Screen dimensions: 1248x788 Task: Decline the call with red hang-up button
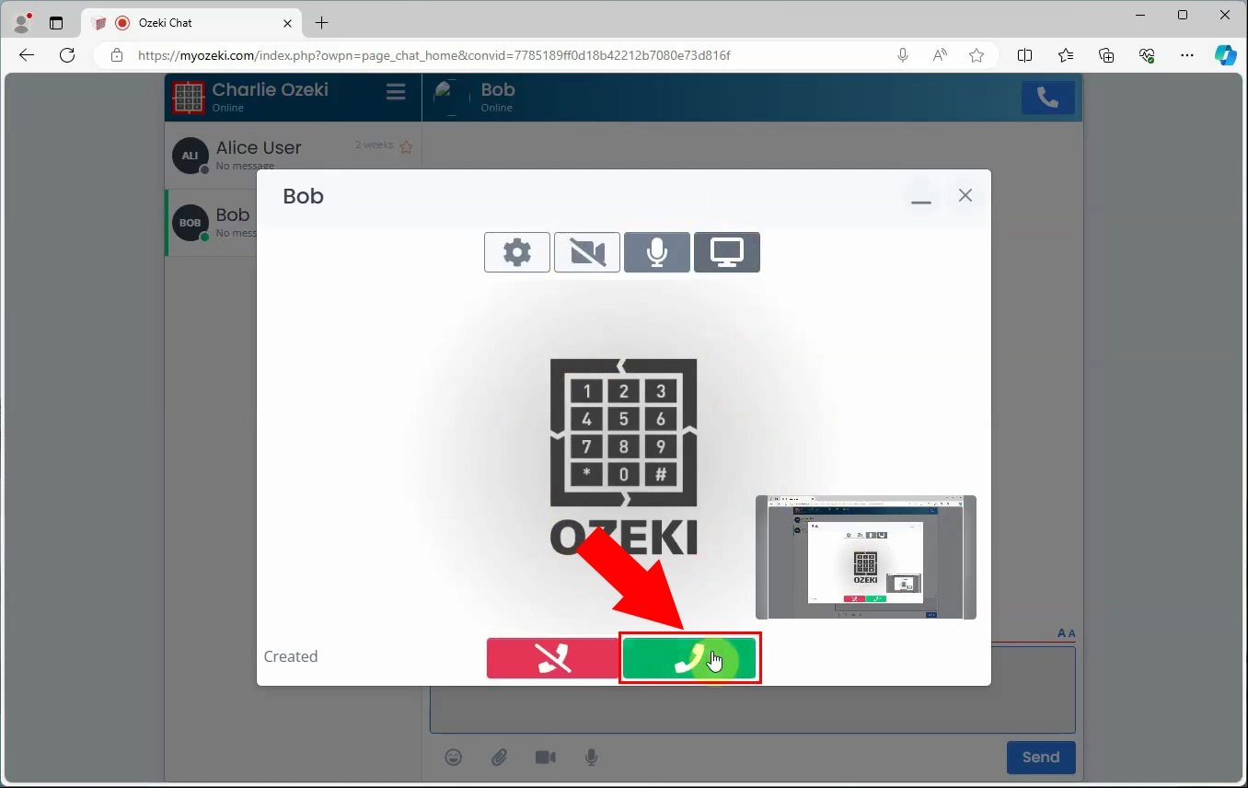tap(553, 658)
